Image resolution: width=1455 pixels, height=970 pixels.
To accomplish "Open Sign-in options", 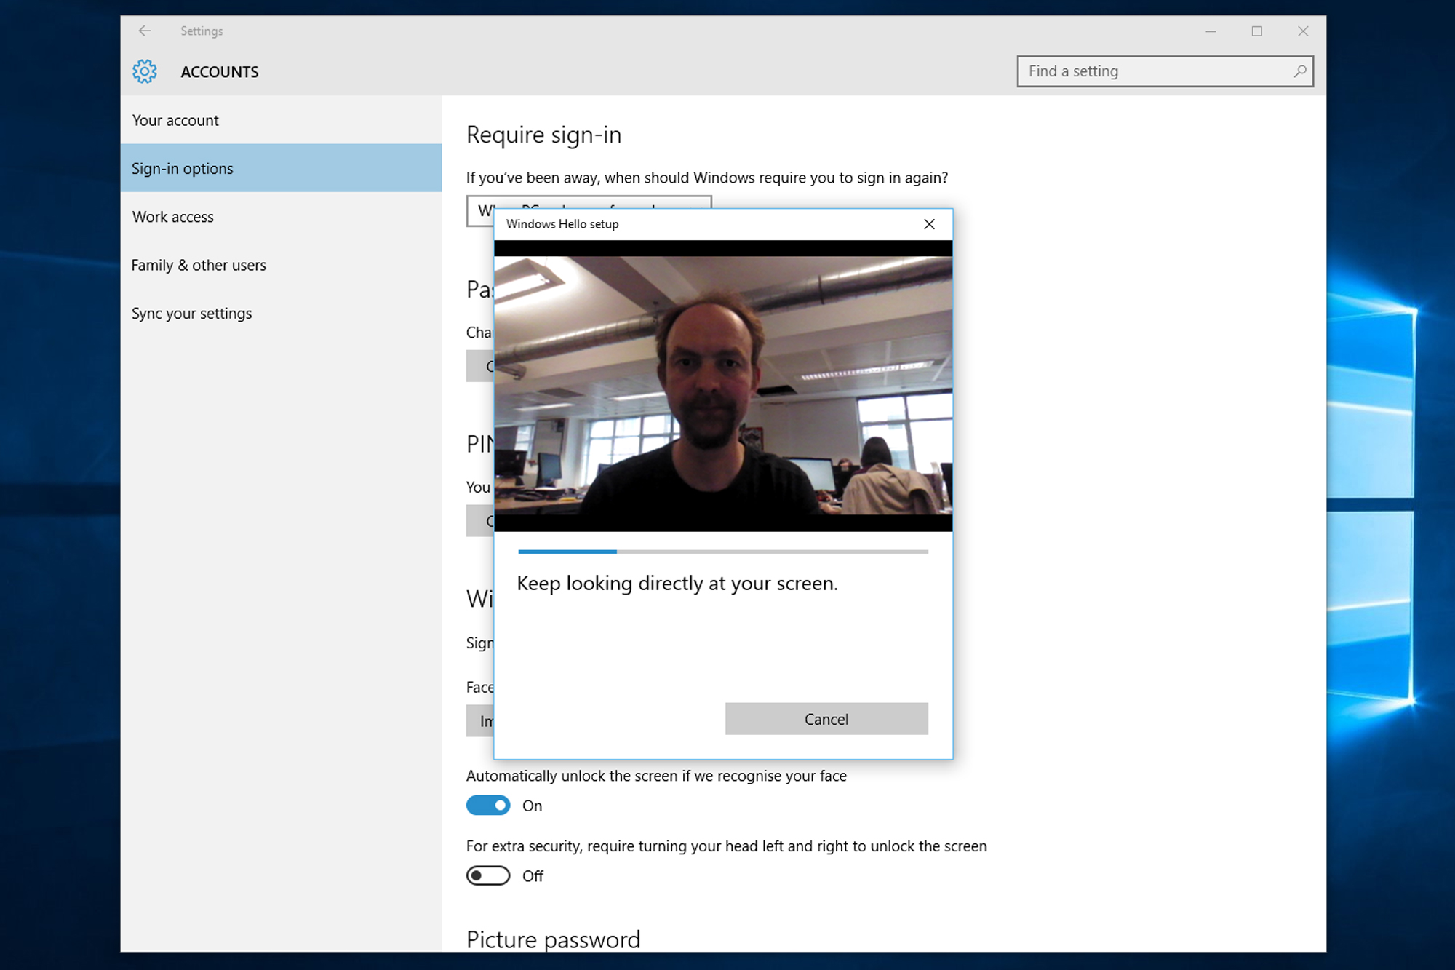I will point(183,168).
